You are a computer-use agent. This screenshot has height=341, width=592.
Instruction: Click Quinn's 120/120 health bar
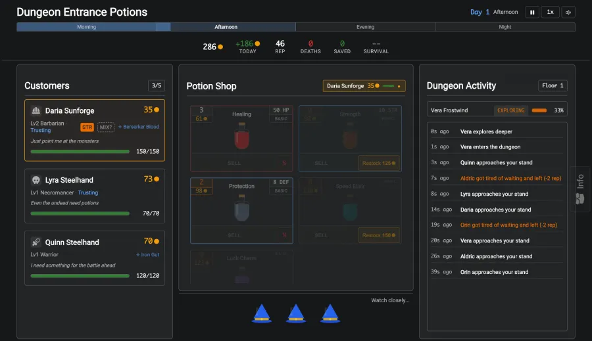click(x=80, y=276)
